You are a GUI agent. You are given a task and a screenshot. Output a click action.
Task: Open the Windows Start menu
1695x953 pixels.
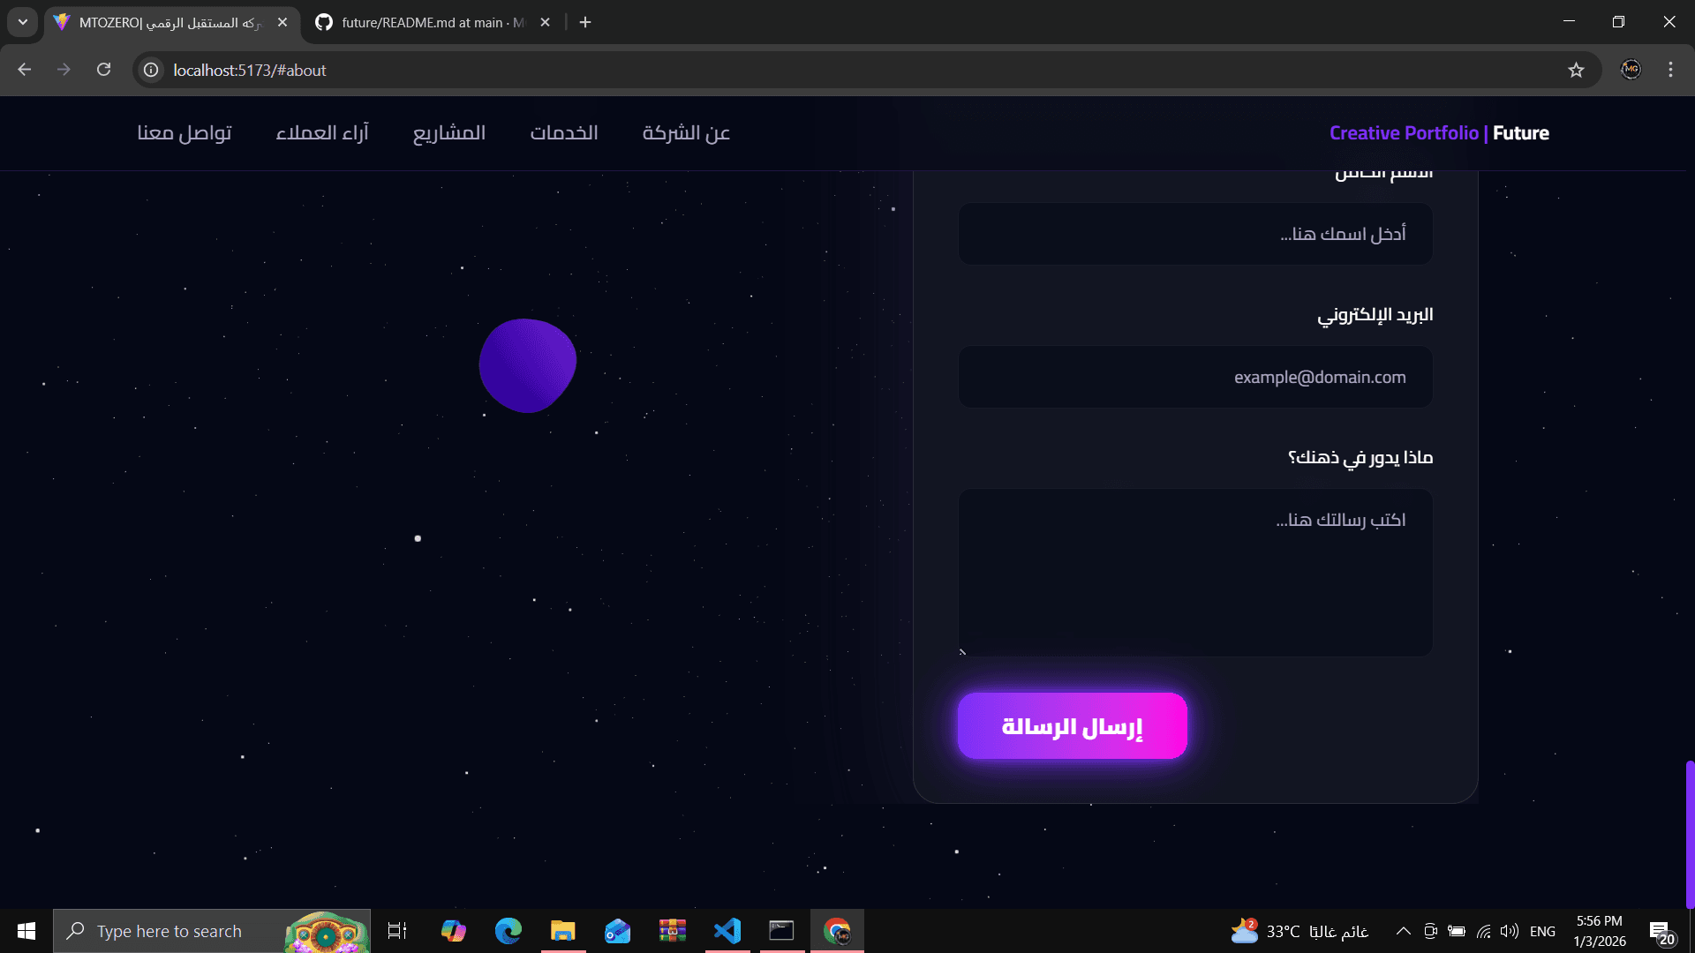click(26, 931)
